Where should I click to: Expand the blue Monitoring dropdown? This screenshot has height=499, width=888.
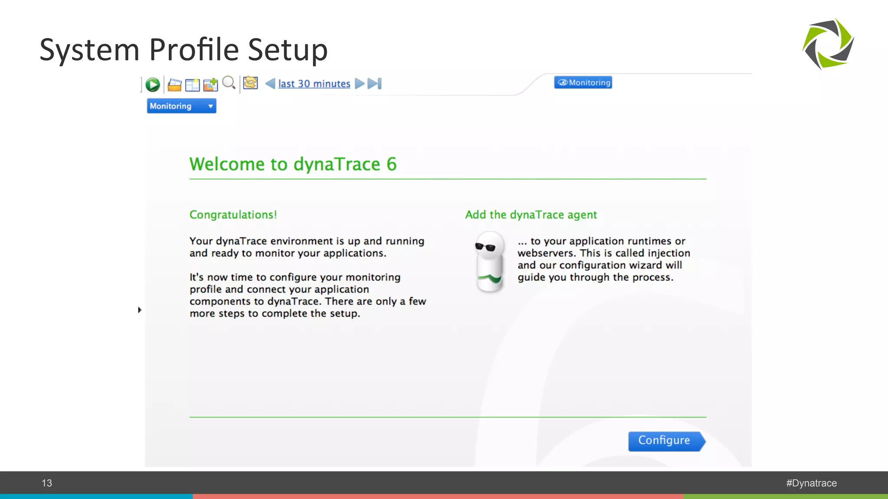pyautogui.click(x=182, y=106)
